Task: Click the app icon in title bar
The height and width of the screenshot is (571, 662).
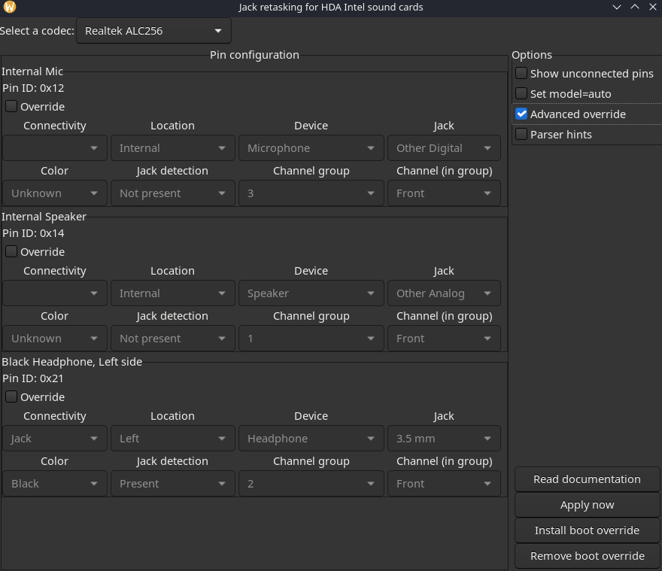Action: 9,7
